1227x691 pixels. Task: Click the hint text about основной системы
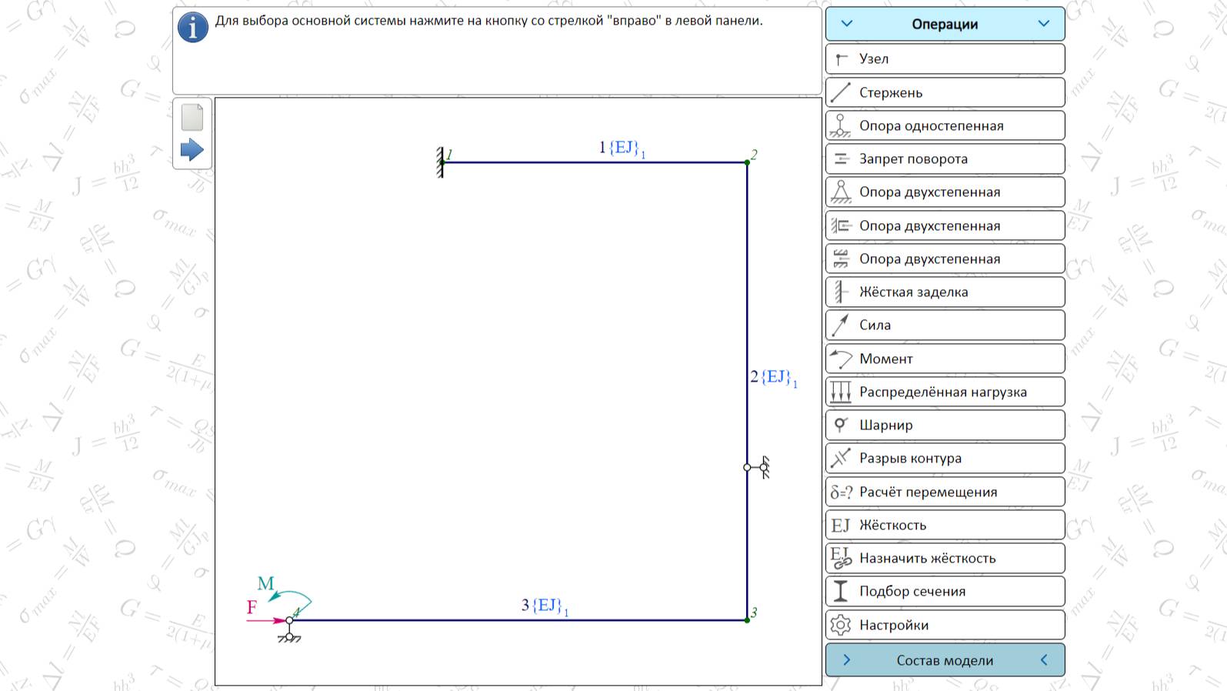tap(488, 21)
